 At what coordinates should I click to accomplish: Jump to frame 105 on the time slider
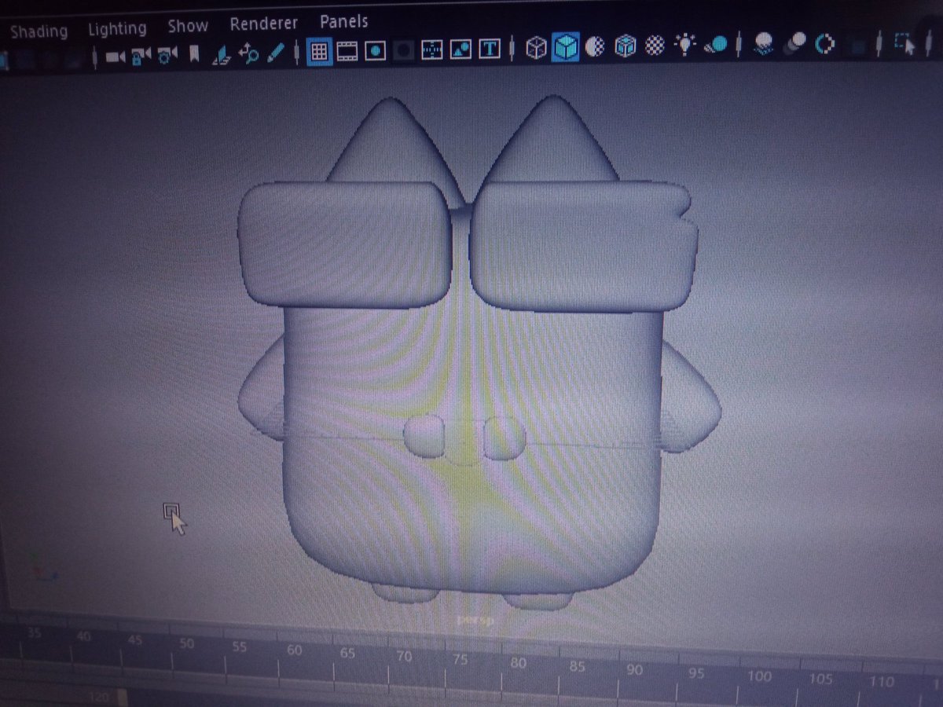[x=820, y=679]
